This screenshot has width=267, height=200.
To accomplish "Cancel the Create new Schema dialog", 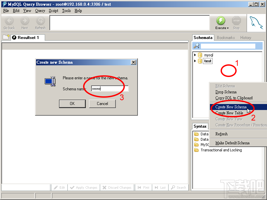I will click(102, 104).
